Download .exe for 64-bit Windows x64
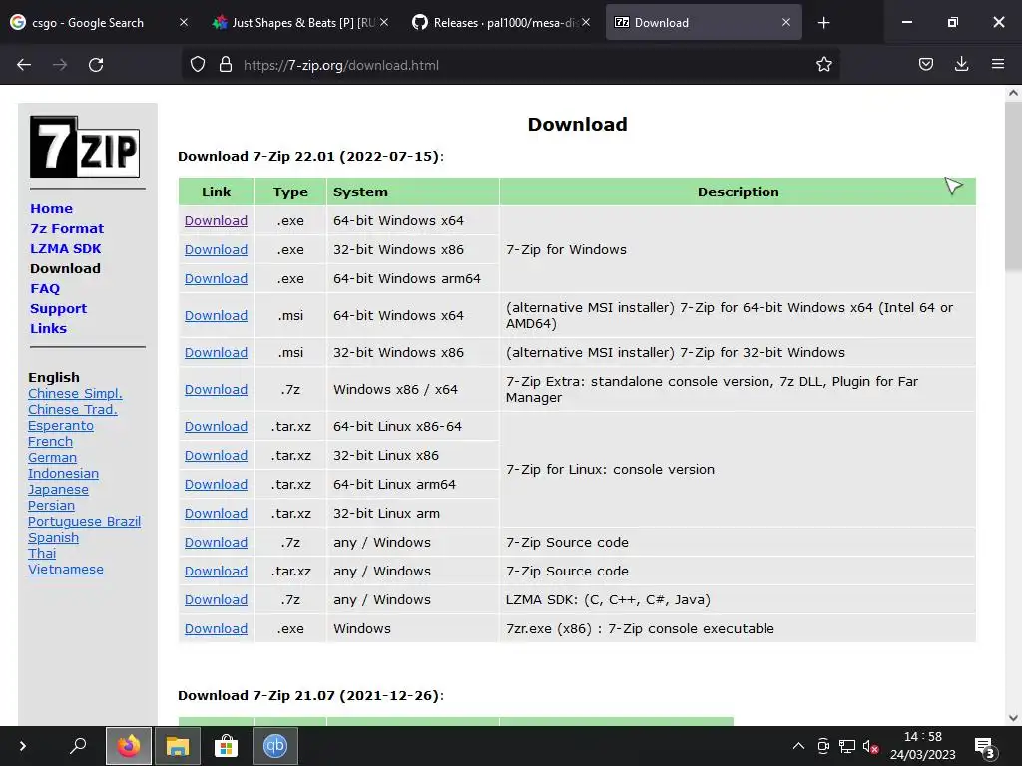The height and width of the screenshot is (766, 1022). point(216,220)
